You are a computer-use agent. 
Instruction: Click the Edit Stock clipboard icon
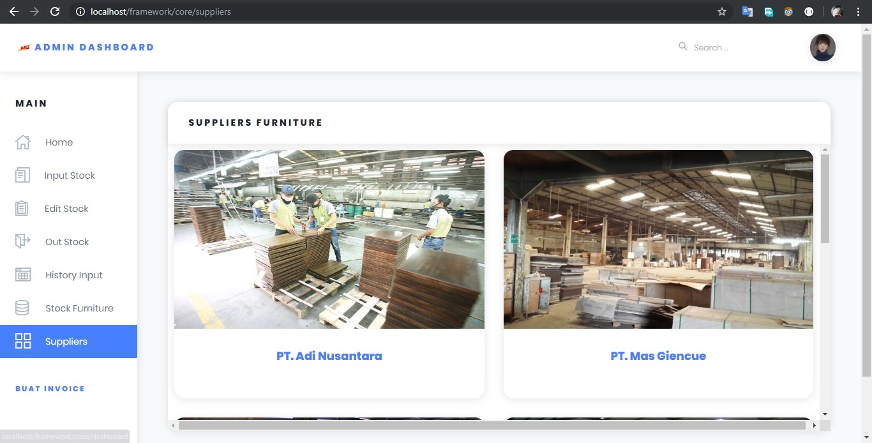(22, 208)
